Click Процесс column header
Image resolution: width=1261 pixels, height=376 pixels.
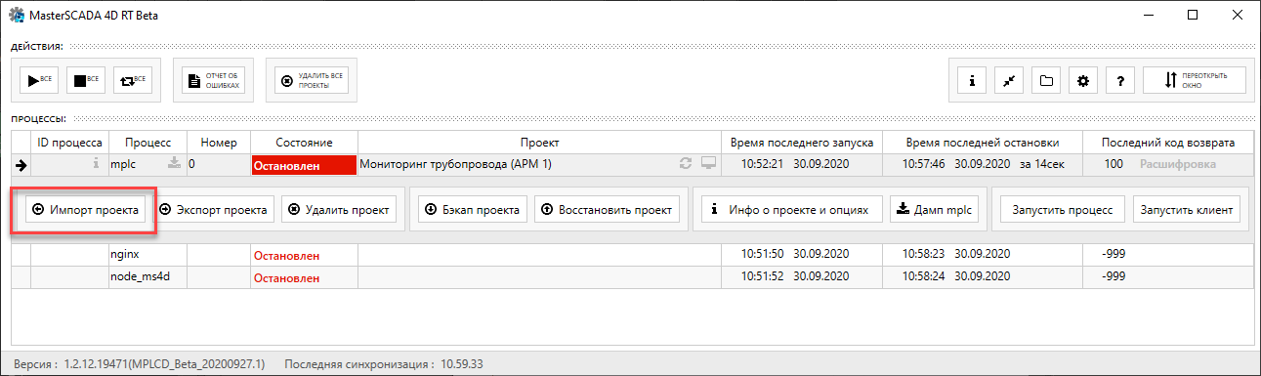(147, 143)
